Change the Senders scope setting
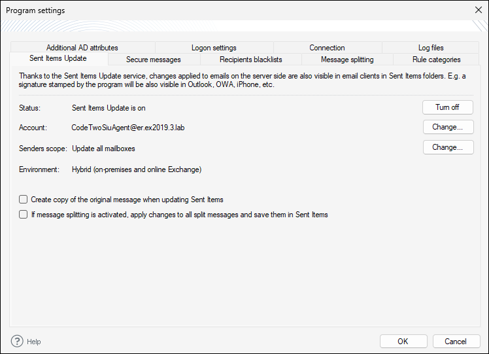This screenshot has width=489, height=354. tap(447, 147)
